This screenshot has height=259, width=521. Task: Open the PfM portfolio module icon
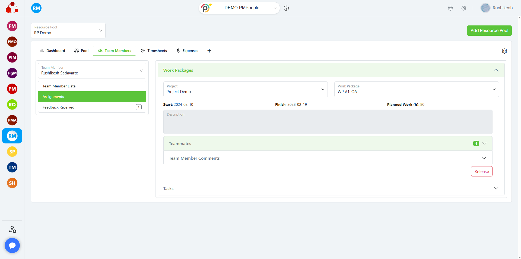(x=12, y=58)
